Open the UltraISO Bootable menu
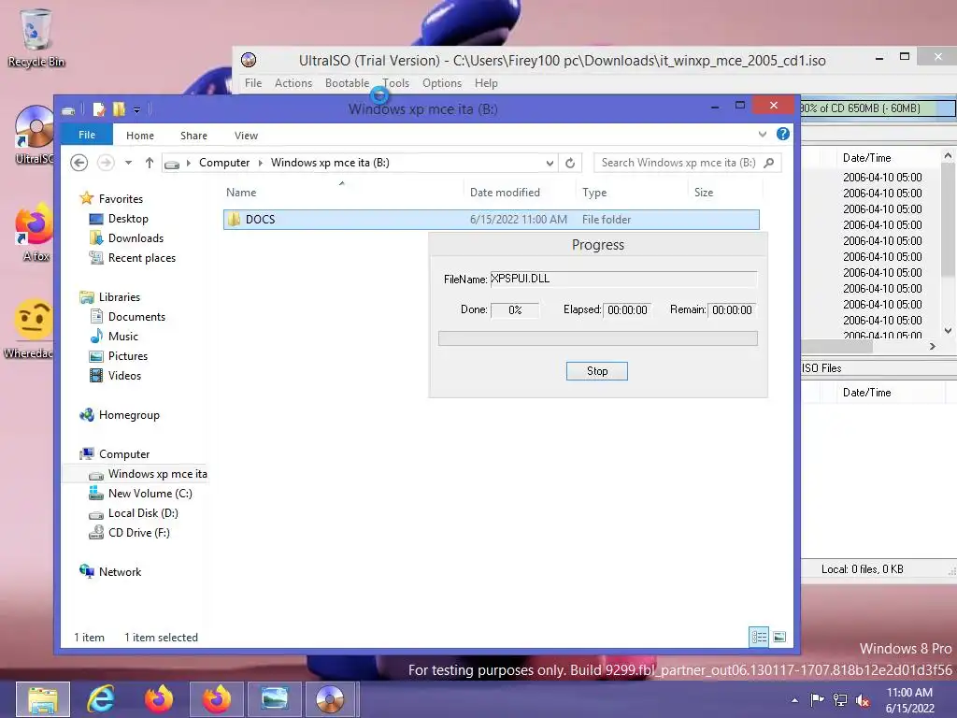The width and height of the screenshot is (957, 718). 347,83
